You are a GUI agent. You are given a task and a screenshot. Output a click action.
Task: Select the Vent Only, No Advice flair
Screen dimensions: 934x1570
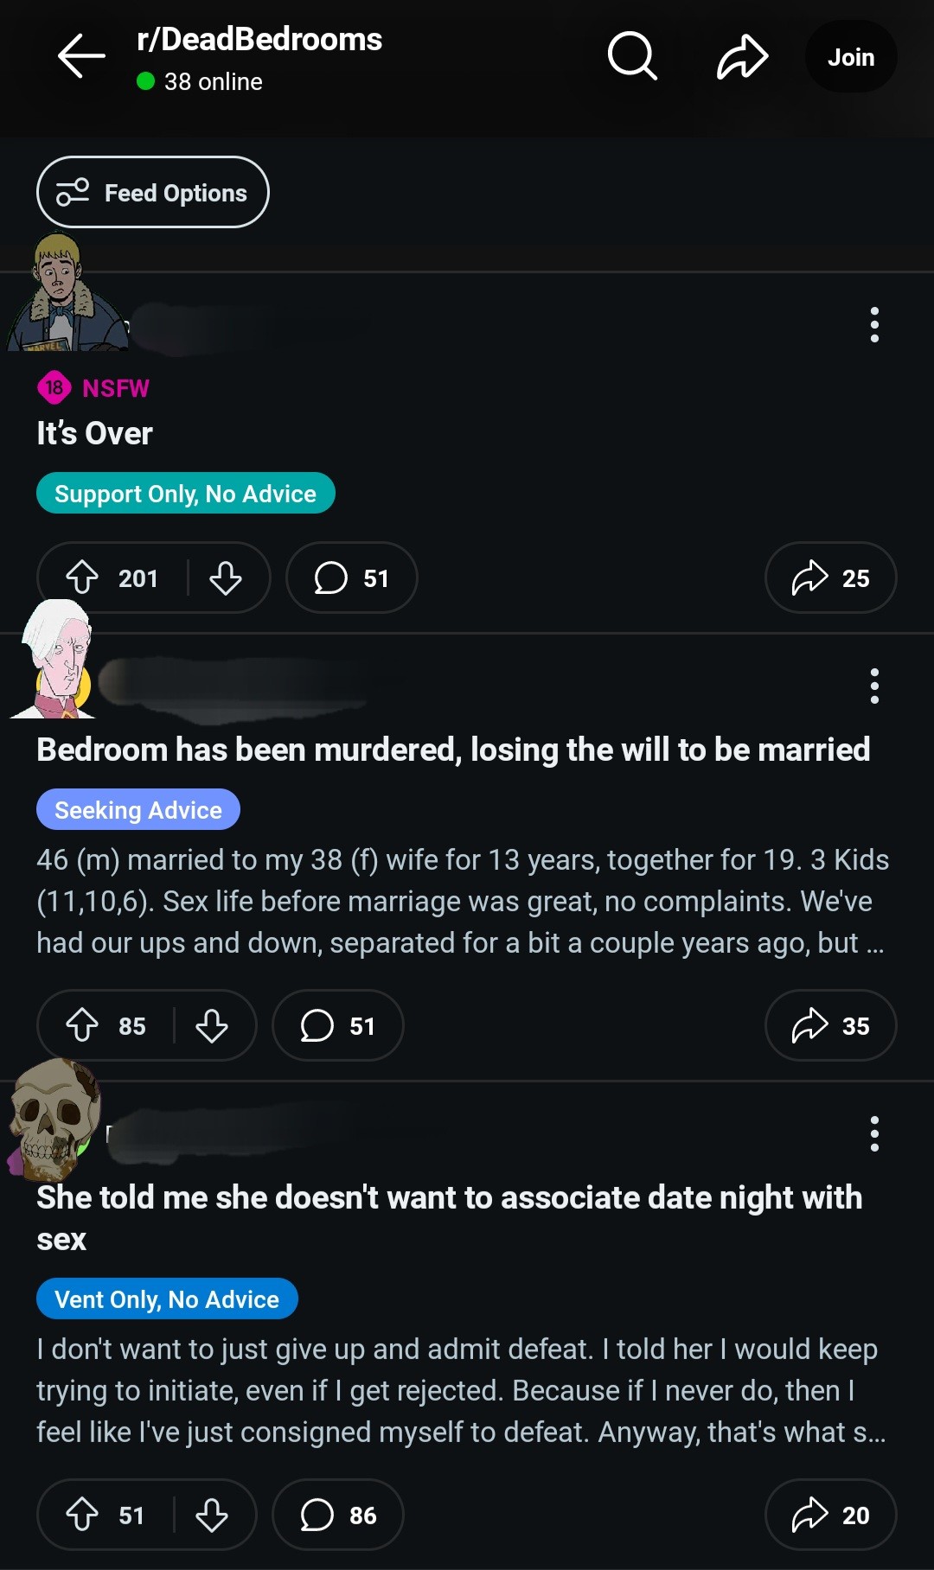[x=167, y=1299]
